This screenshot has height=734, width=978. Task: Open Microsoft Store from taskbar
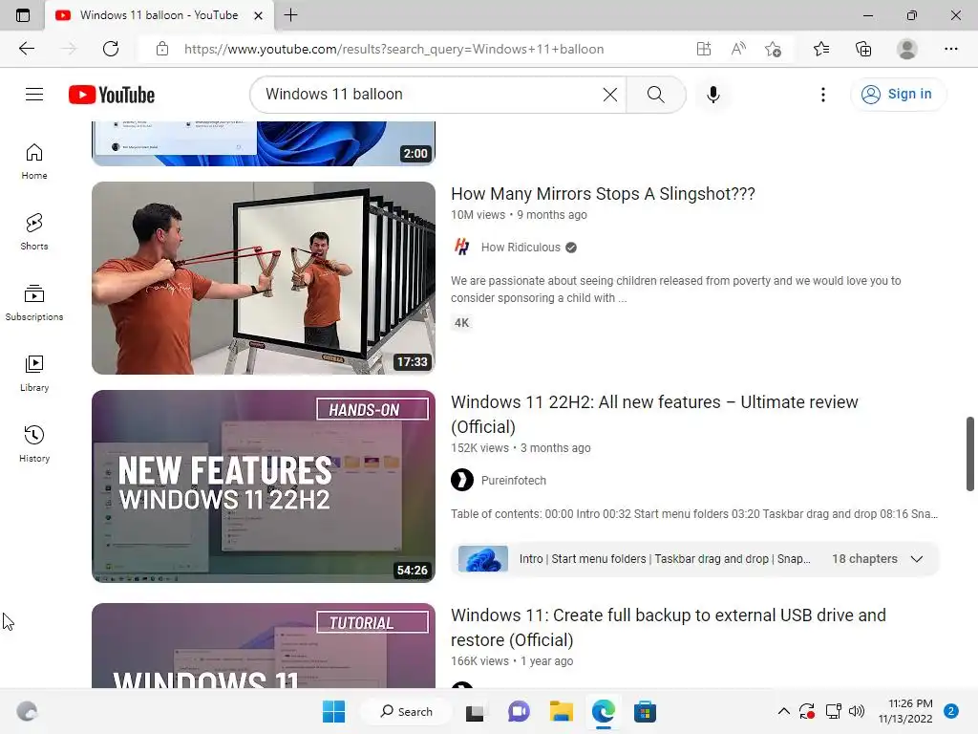645,711
